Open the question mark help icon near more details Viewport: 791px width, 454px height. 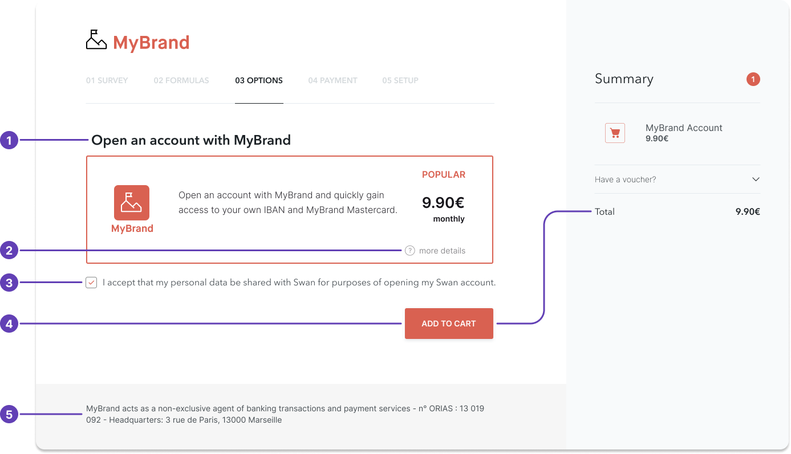coord(409,251)
